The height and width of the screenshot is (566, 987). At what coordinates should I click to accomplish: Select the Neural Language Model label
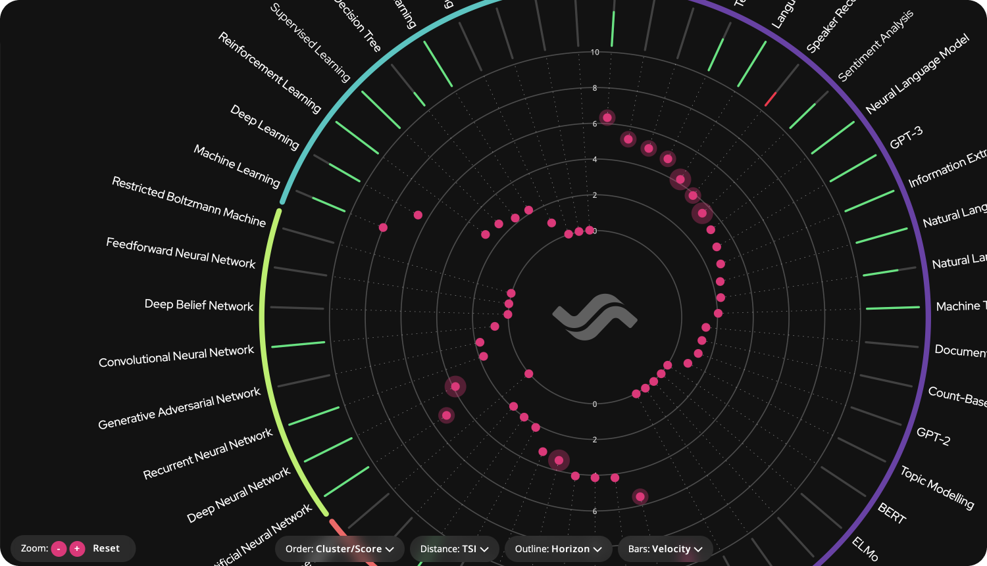tap(917, 74)
